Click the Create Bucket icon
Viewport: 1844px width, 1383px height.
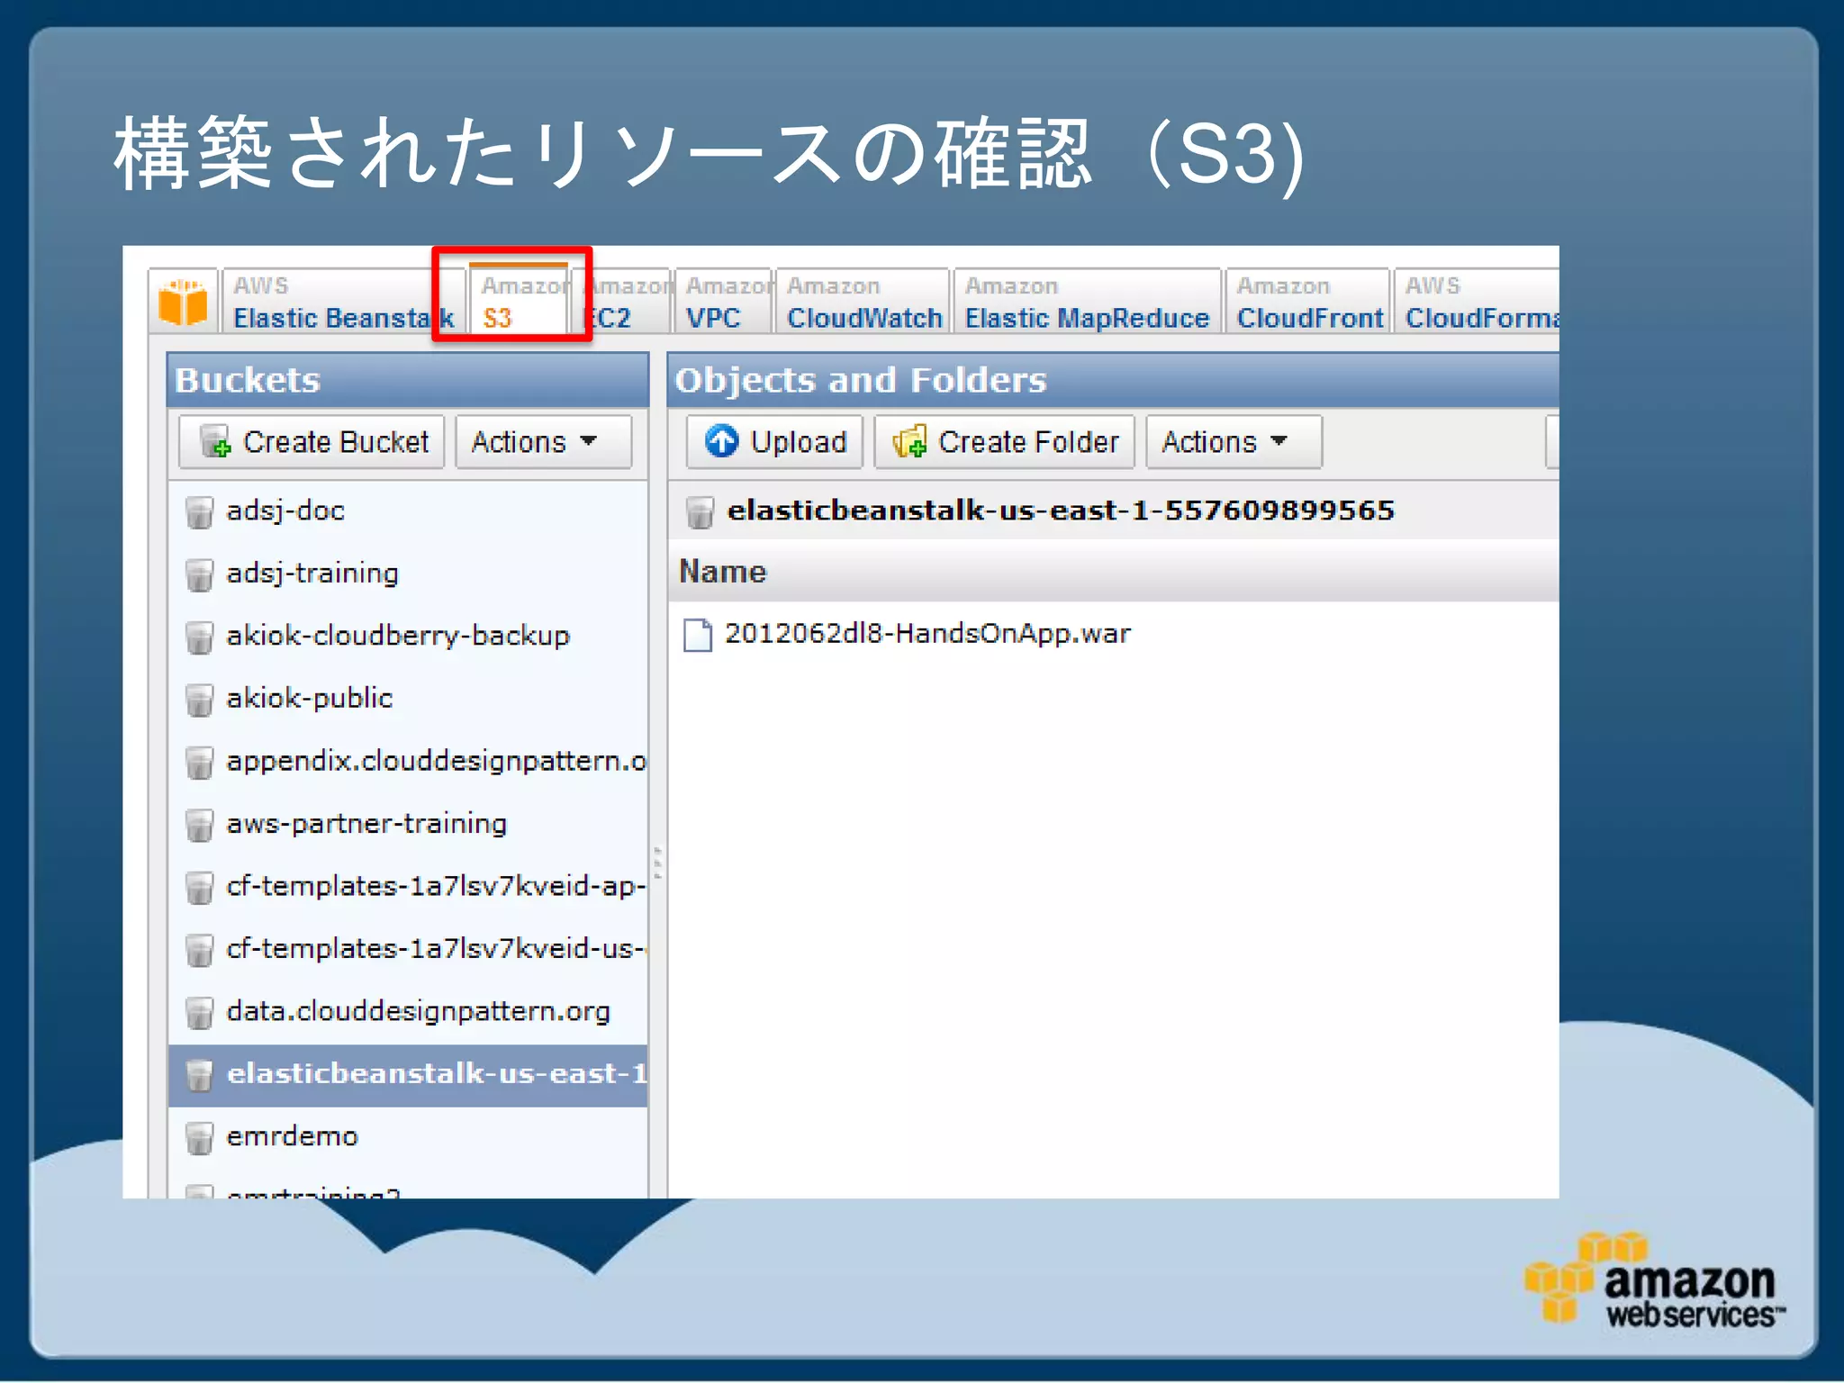(x=215, y=442)
